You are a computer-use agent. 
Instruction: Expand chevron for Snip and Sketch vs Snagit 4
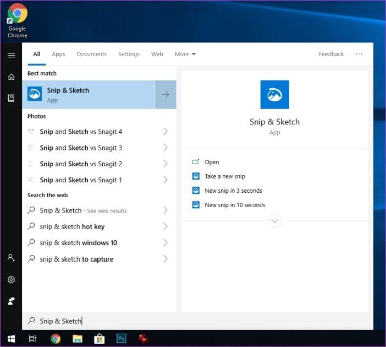pyautogui.click(x=166, y=132)
